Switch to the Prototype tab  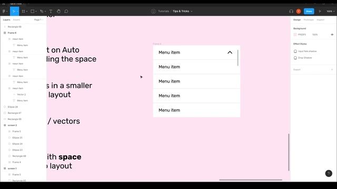(x=309, y=20)
